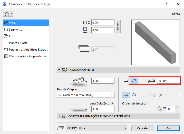Click the favorites star button
Viewport: 184px width, 134px height.
click(x=8, y=14)
